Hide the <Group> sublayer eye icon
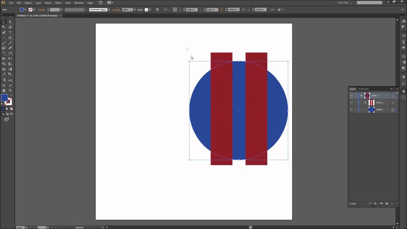 pos(351,102)
